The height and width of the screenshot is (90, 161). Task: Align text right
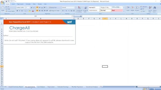tap(42, 11)
